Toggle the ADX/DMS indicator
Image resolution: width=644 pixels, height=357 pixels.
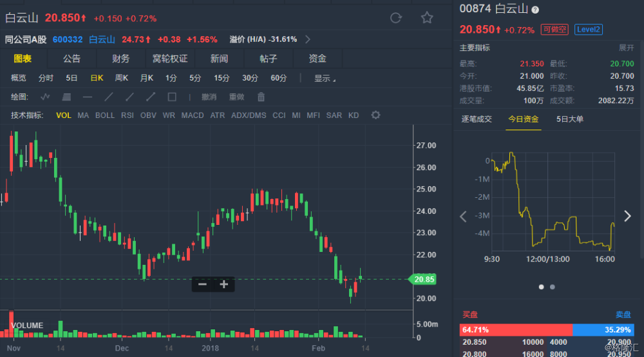[x=249, y=115]
